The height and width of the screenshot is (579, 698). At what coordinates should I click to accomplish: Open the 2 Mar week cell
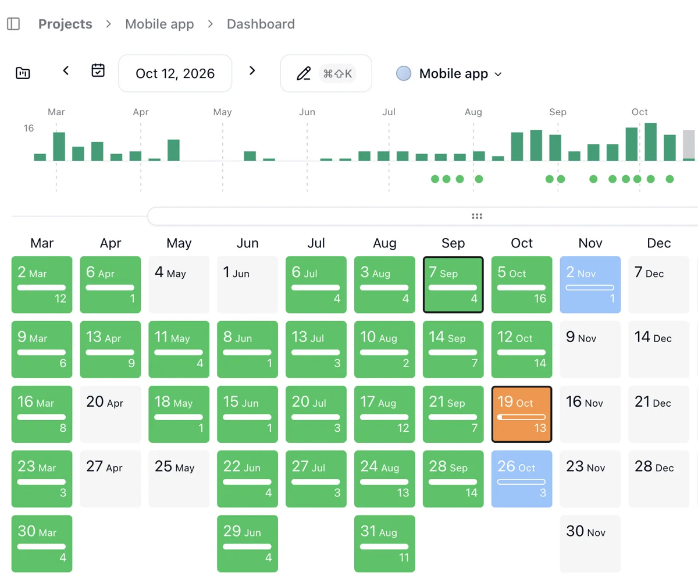(42, 285)
